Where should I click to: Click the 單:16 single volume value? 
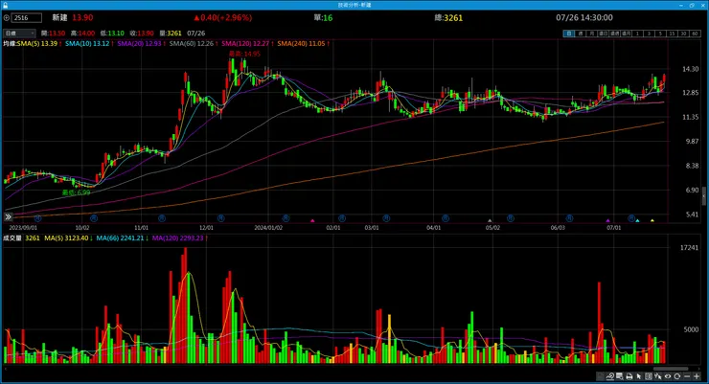(x=323, y=17)
